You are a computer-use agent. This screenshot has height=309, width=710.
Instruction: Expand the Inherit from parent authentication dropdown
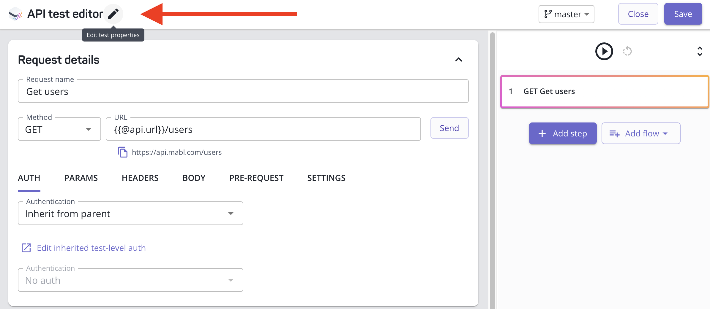tap(130, 214)
